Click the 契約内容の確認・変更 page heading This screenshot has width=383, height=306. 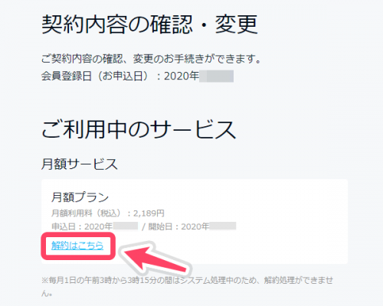[150, 24]
